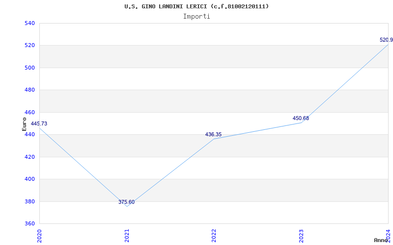The width and height of the screenshot is (393, 245).
Task: Select the 450.68 data label
Action: coord(301,118)
